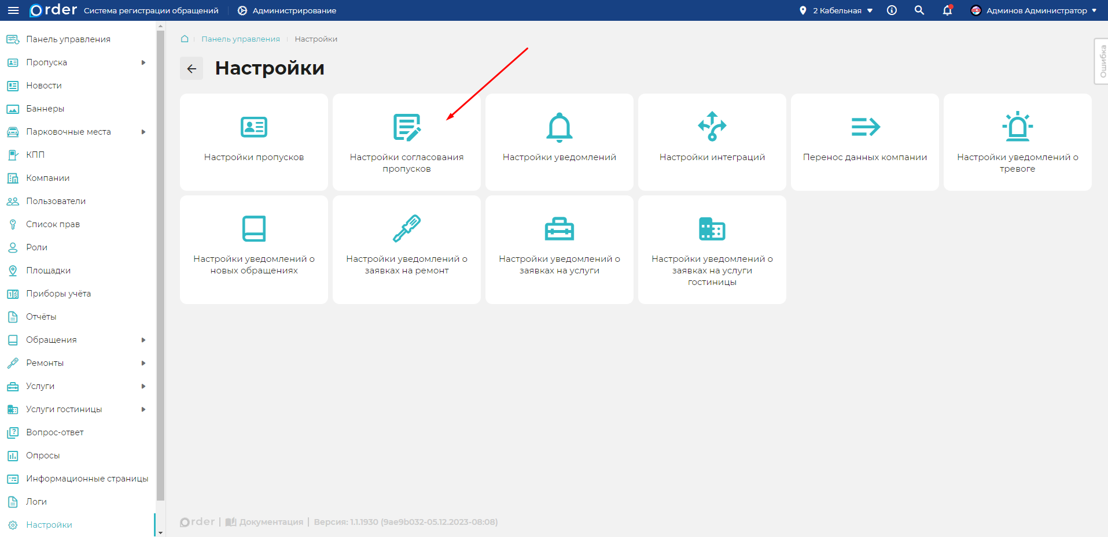
Task: Open the alarm notification settings tile
Action: pyautogui.click(x=1017, y=142)
